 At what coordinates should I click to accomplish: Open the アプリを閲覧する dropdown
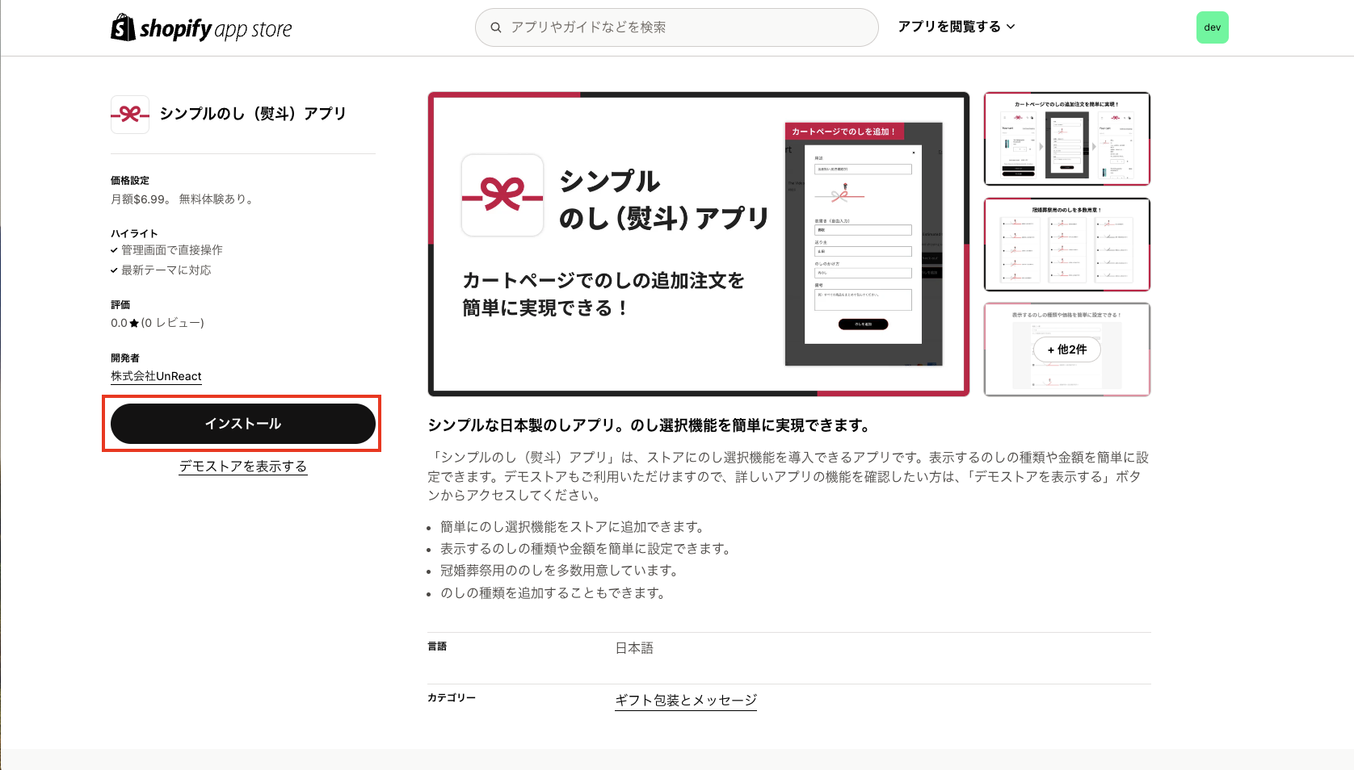click(x=950, y=26)
